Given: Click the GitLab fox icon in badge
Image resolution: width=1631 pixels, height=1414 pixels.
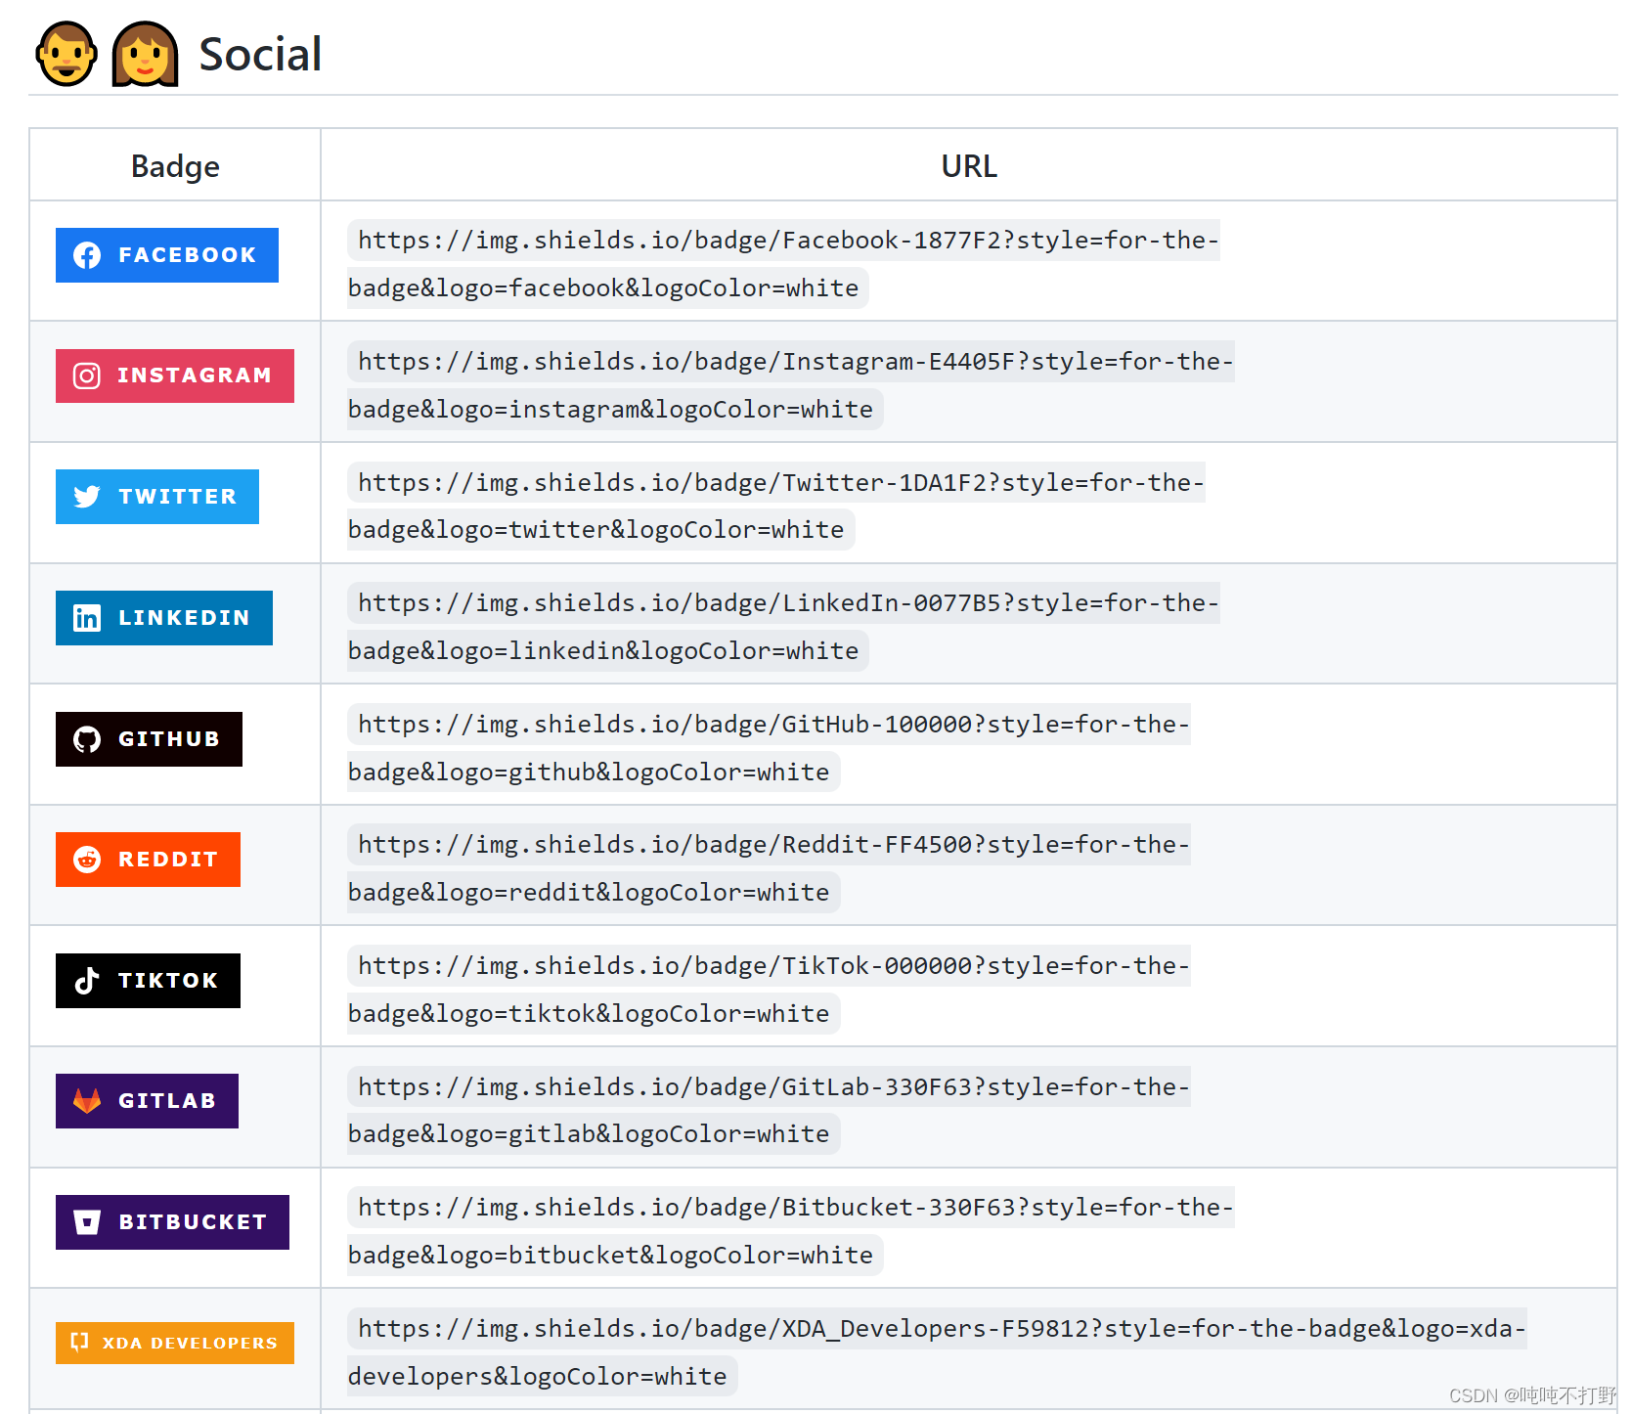Looking at the screenshot, I should click(87, 1101).
